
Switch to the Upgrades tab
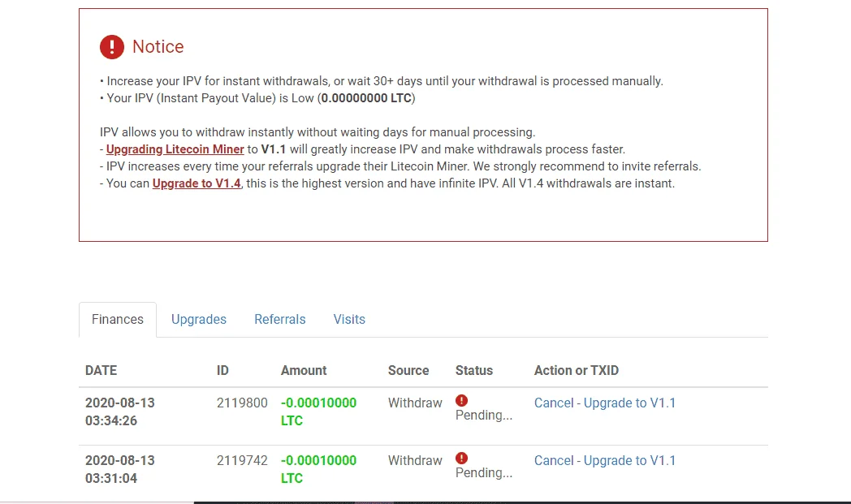point(199,320)
